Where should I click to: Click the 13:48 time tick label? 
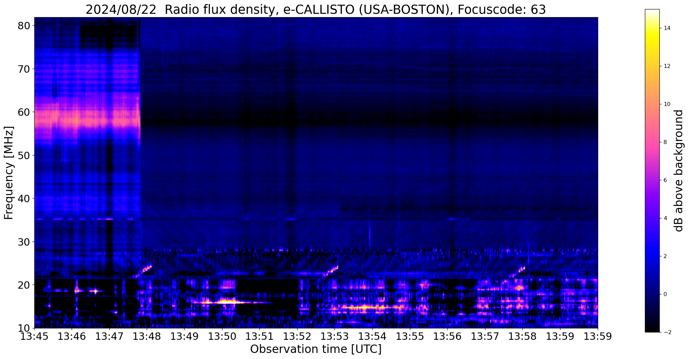click(x=147, y=336)
